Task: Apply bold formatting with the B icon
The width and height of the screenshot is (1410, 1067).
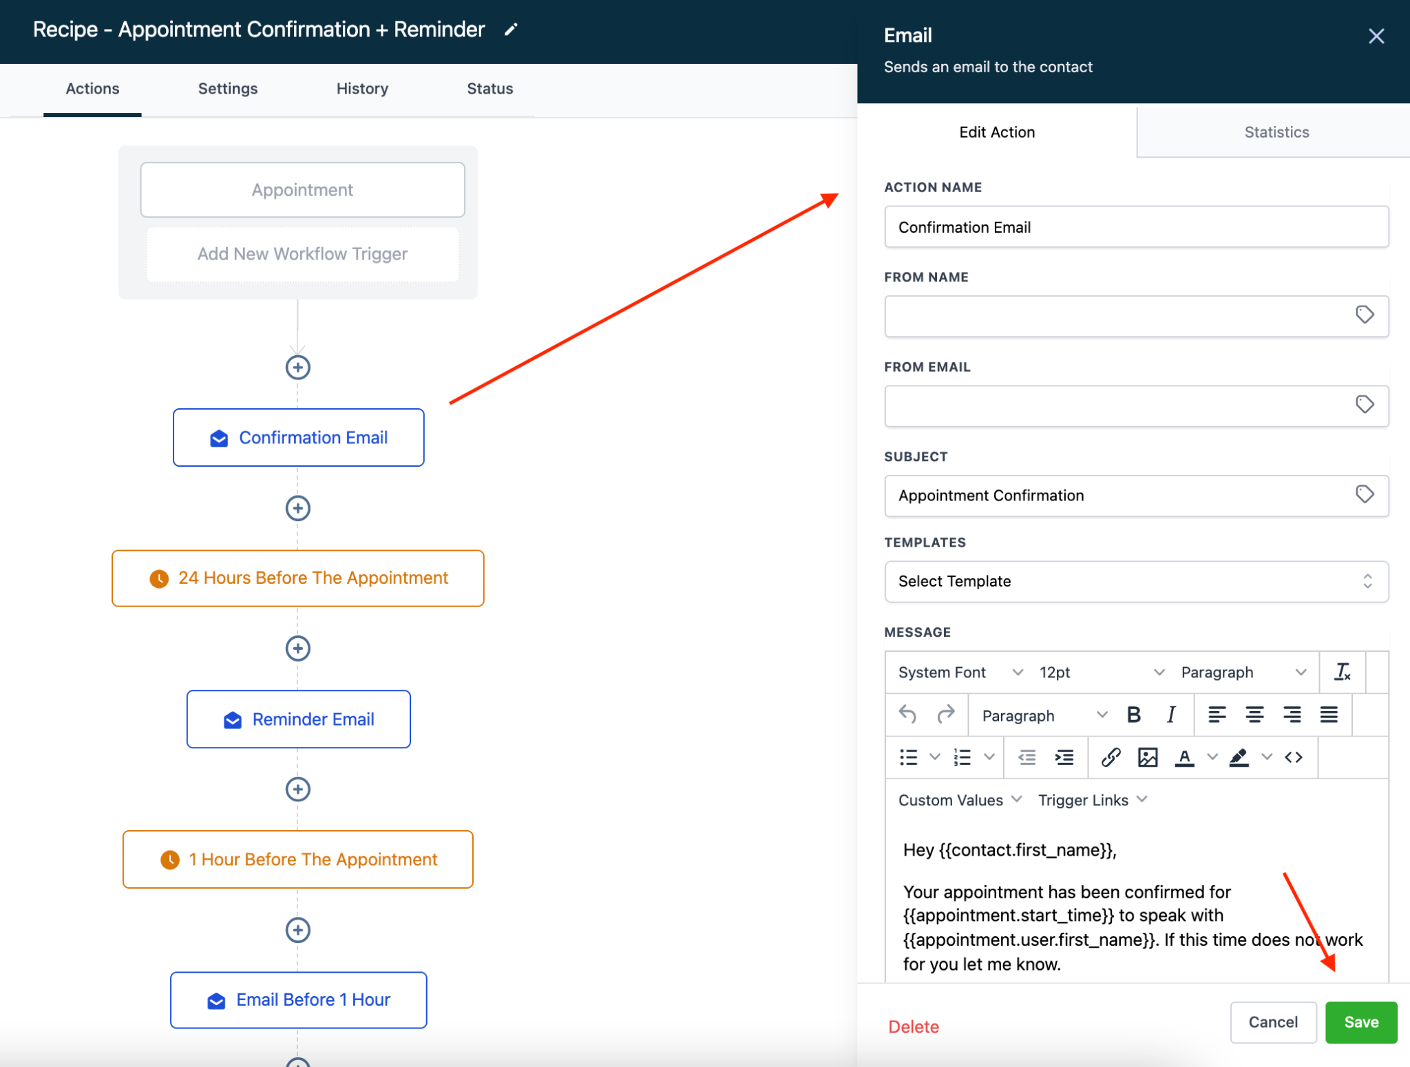Action: tap(1134, 715)
